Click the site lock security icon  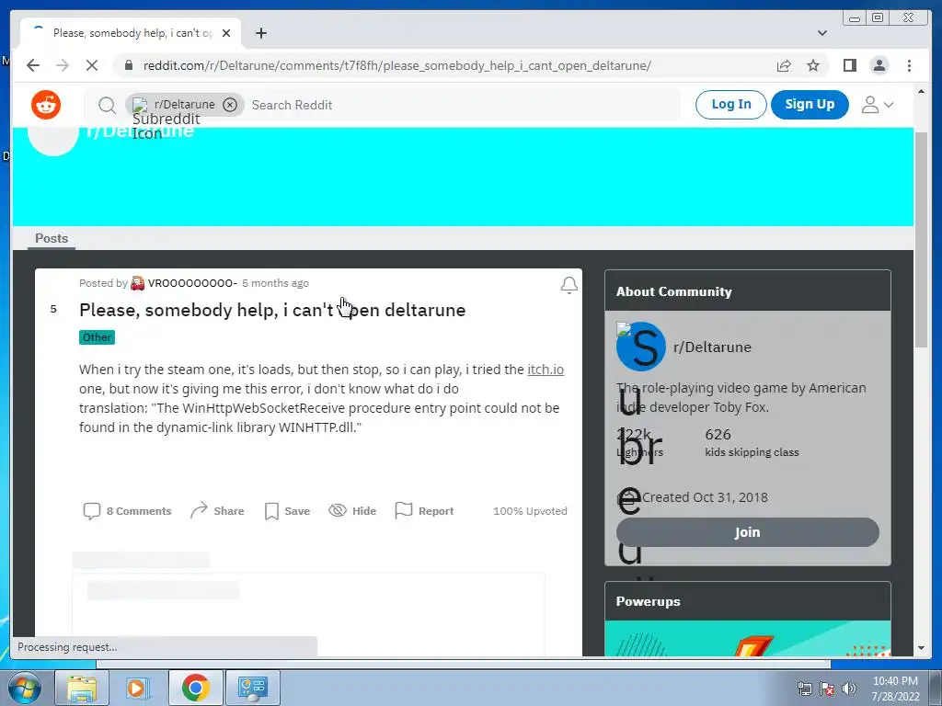128,65
